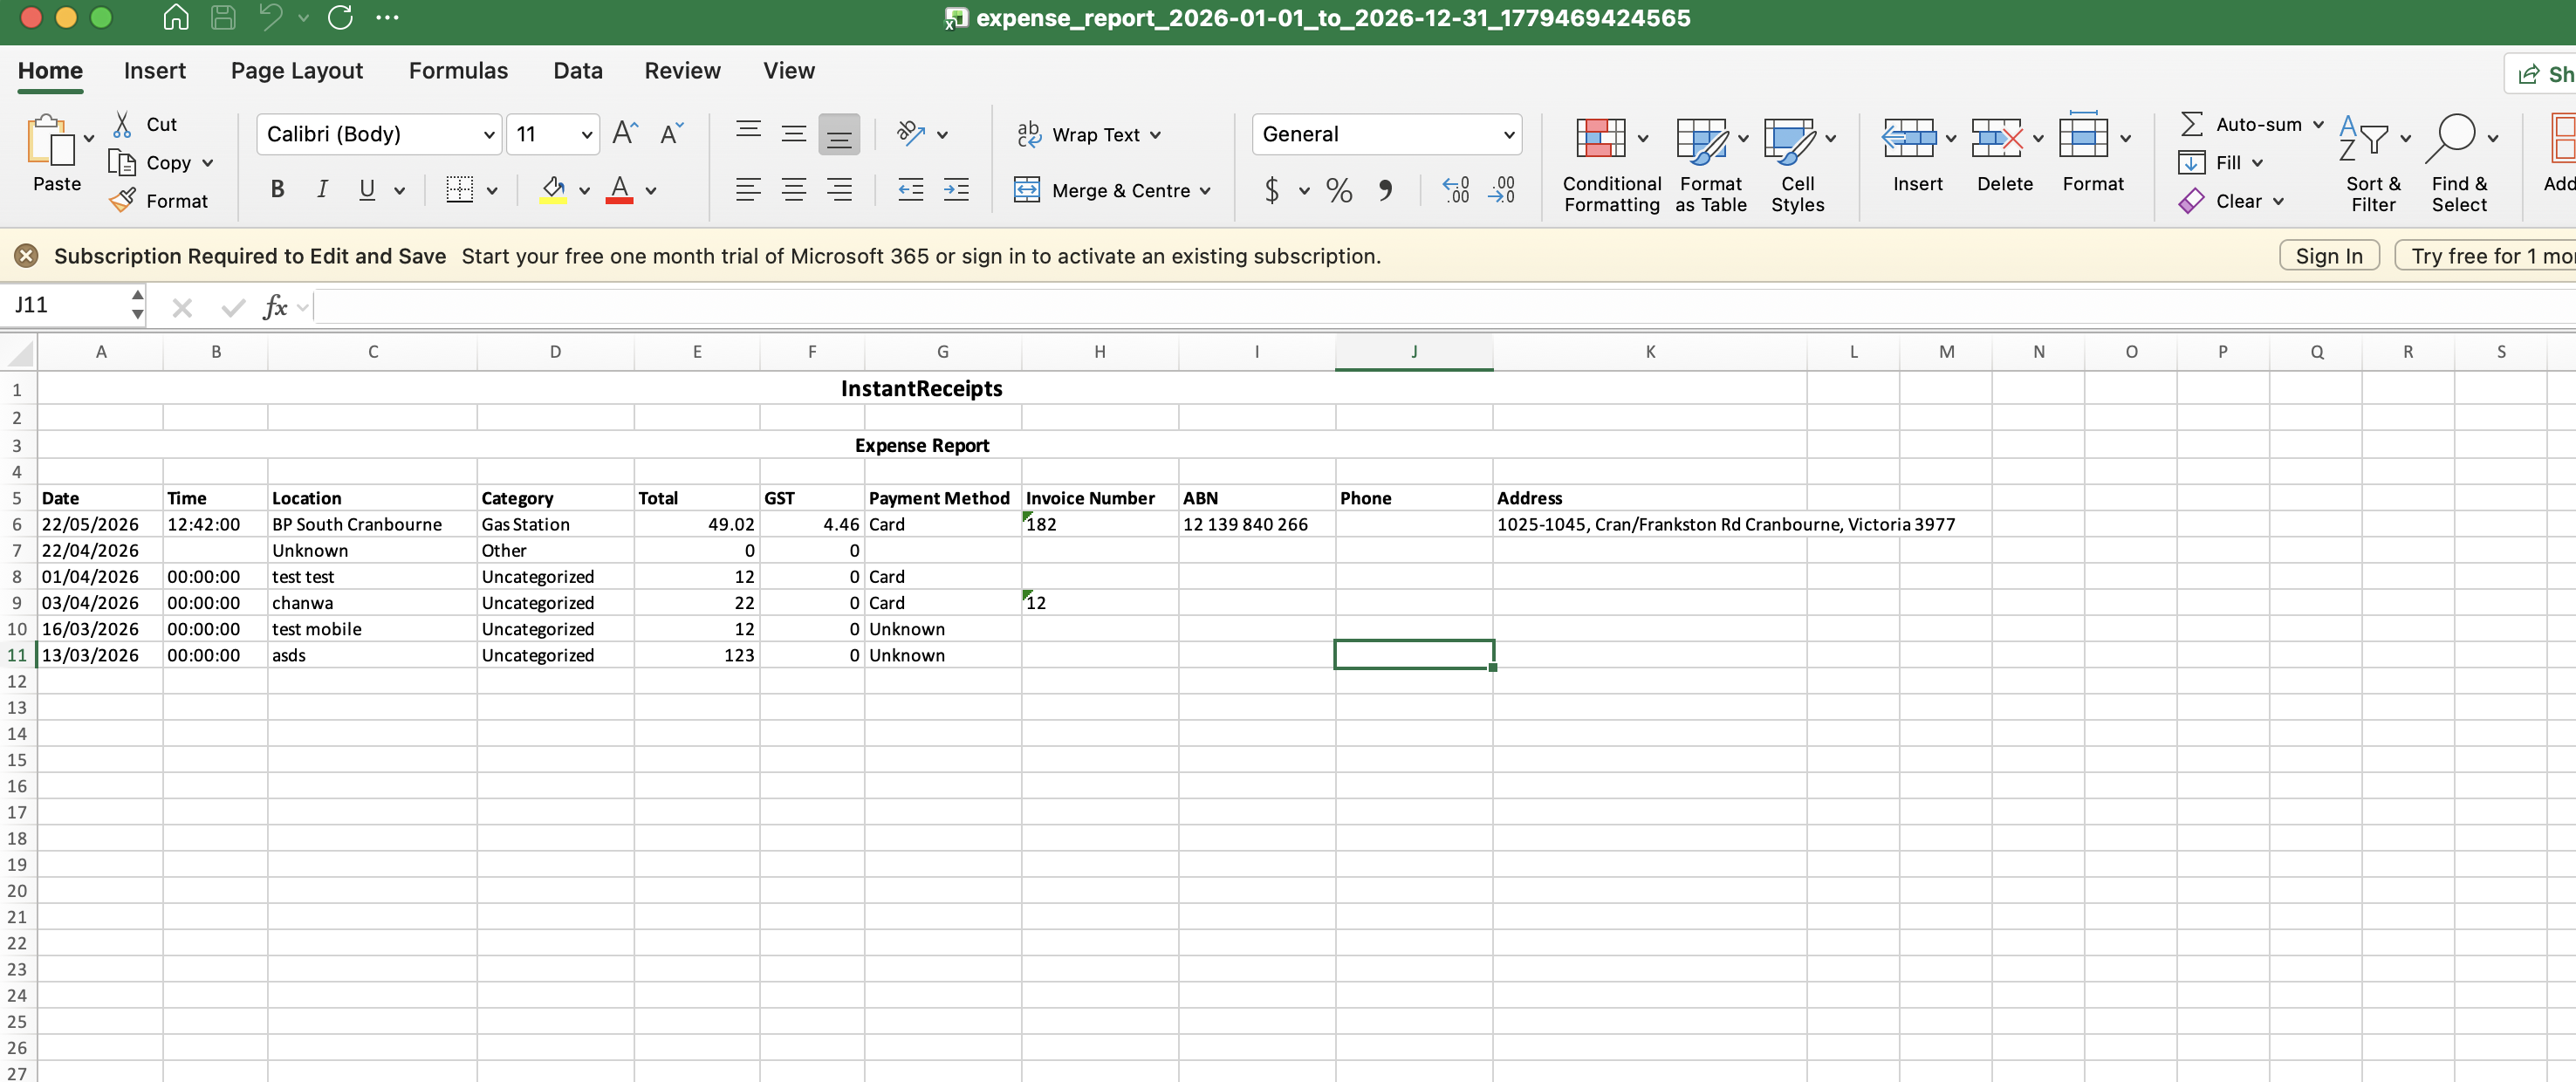Switch to the View tab

pyautogui.click(x=789, y=71)
